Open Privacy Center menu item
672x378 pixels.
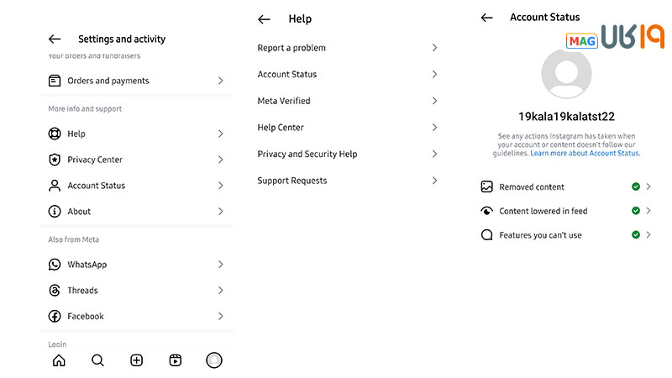[x=95, y=160]
